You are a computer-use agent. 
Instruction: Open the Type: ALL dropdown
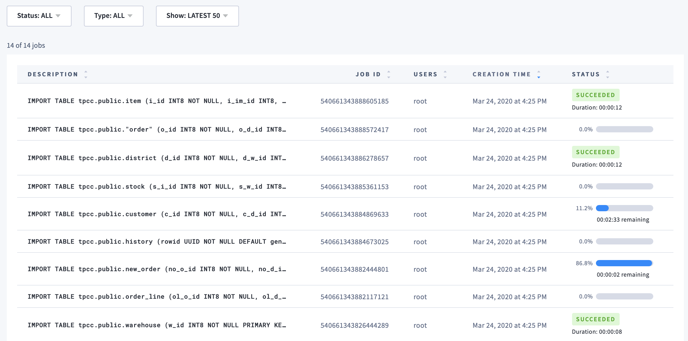point(114,16)
